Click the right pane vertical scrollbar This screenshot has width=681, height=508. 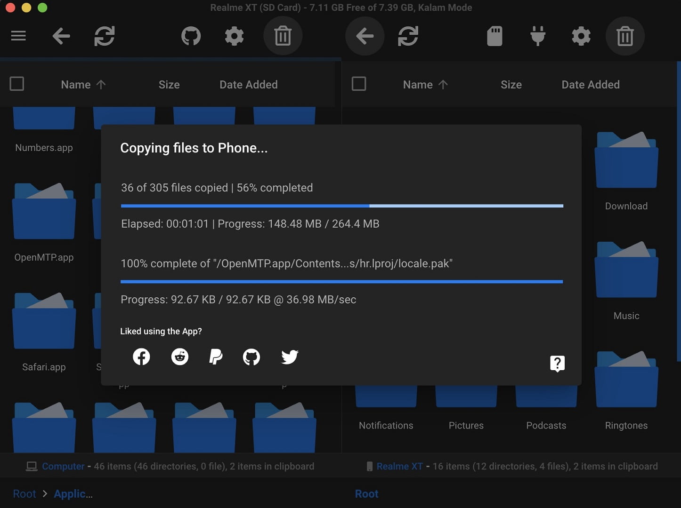[x=679, y=211]
